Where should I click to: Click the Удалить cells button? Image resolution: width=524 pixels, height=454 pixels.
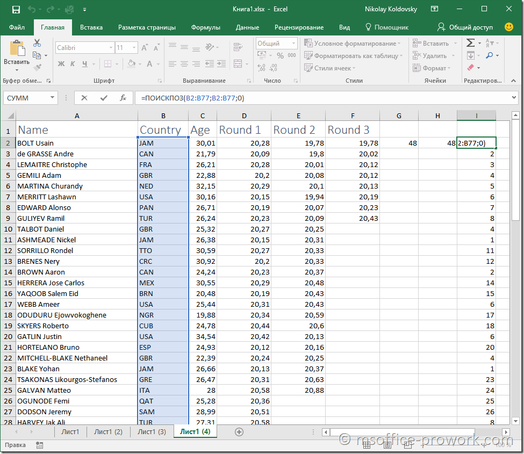pos(434,55)
